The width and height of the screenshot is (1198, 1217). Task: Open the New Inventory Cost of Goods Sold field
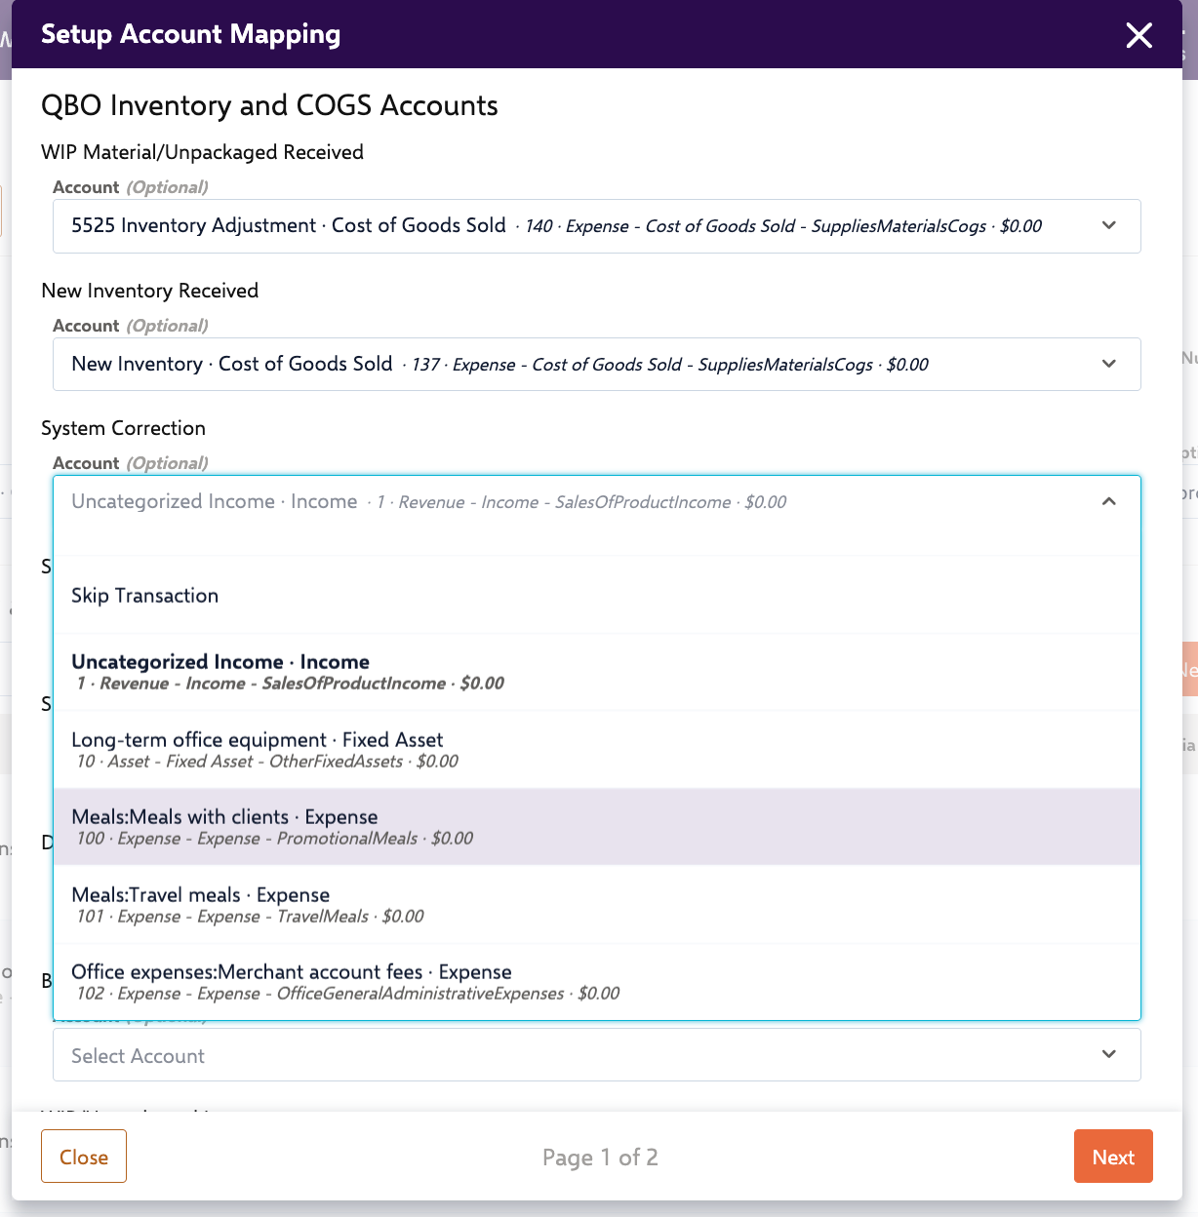coord(232,365)
